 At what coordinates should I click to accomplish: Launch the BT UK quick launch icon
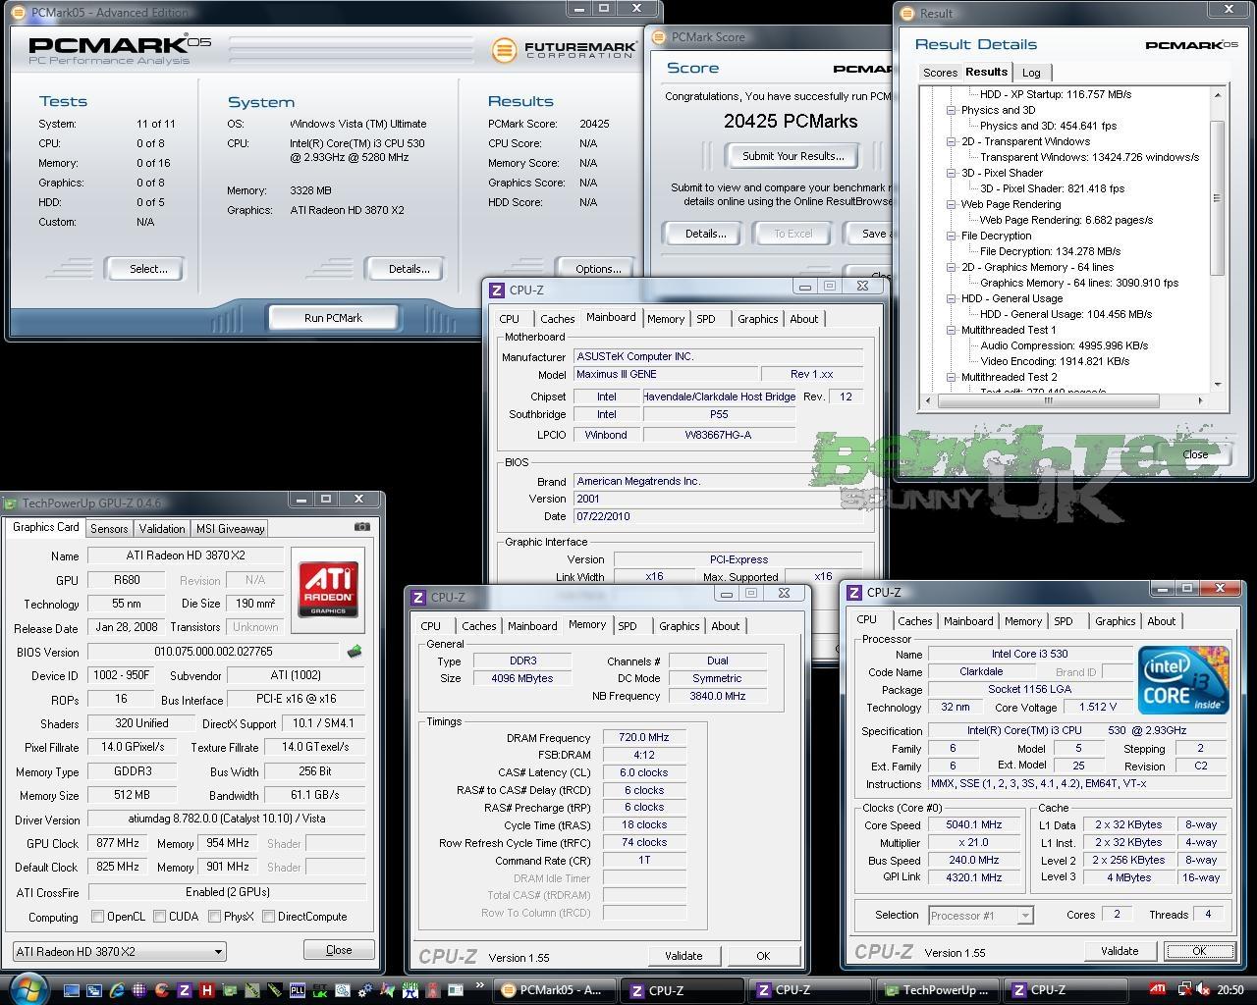pyautogui.click(x=319, y=990)
